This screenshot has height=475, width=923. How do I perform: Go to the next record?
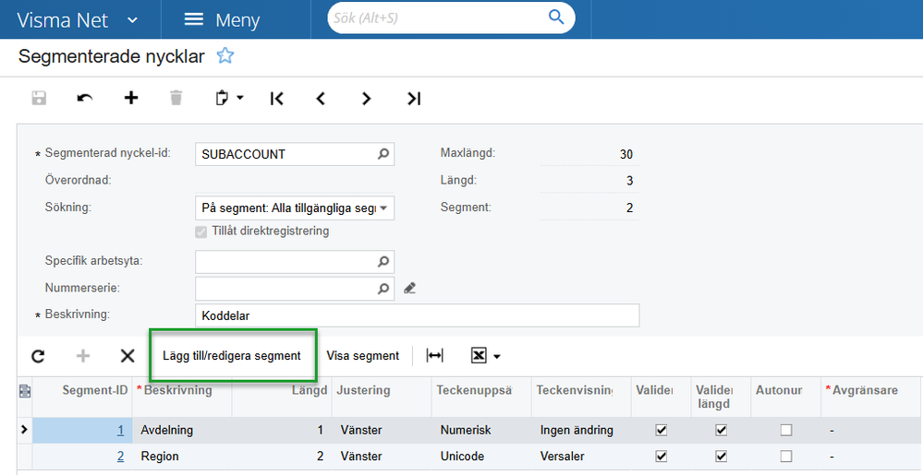[367, 98]
